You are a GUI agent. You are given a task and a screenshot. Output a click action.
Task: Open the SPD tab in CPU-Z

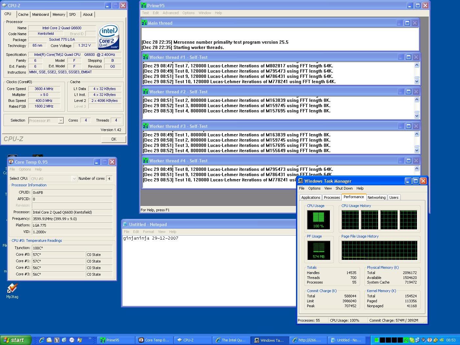tap(73, 14)
